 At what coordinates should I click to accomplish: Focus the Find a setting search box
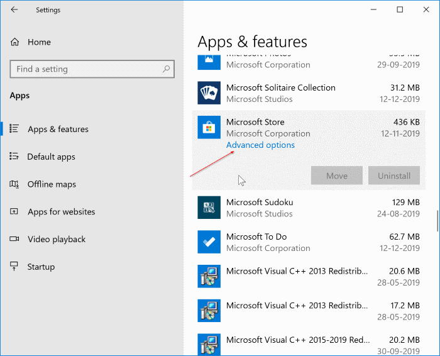tap(92, 69)
